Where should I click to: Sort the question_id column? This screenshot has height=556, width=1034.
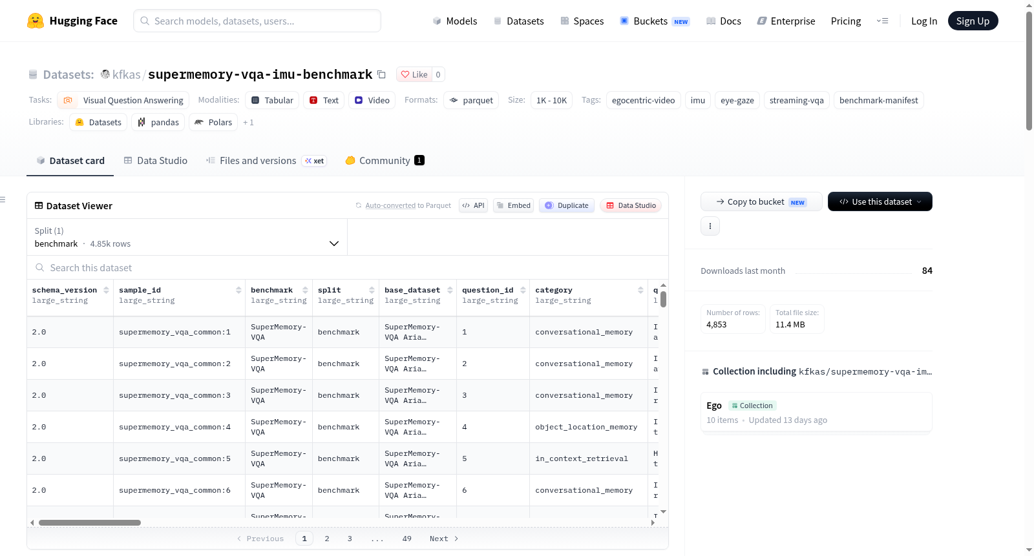pos(523,291)
